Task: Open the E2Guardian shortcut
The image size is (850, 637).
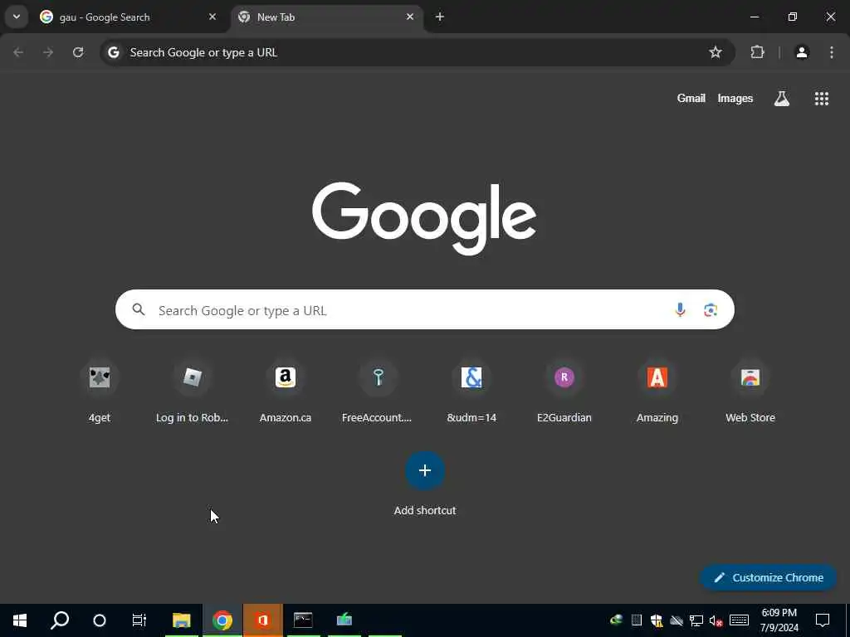Action: (564, 391)
